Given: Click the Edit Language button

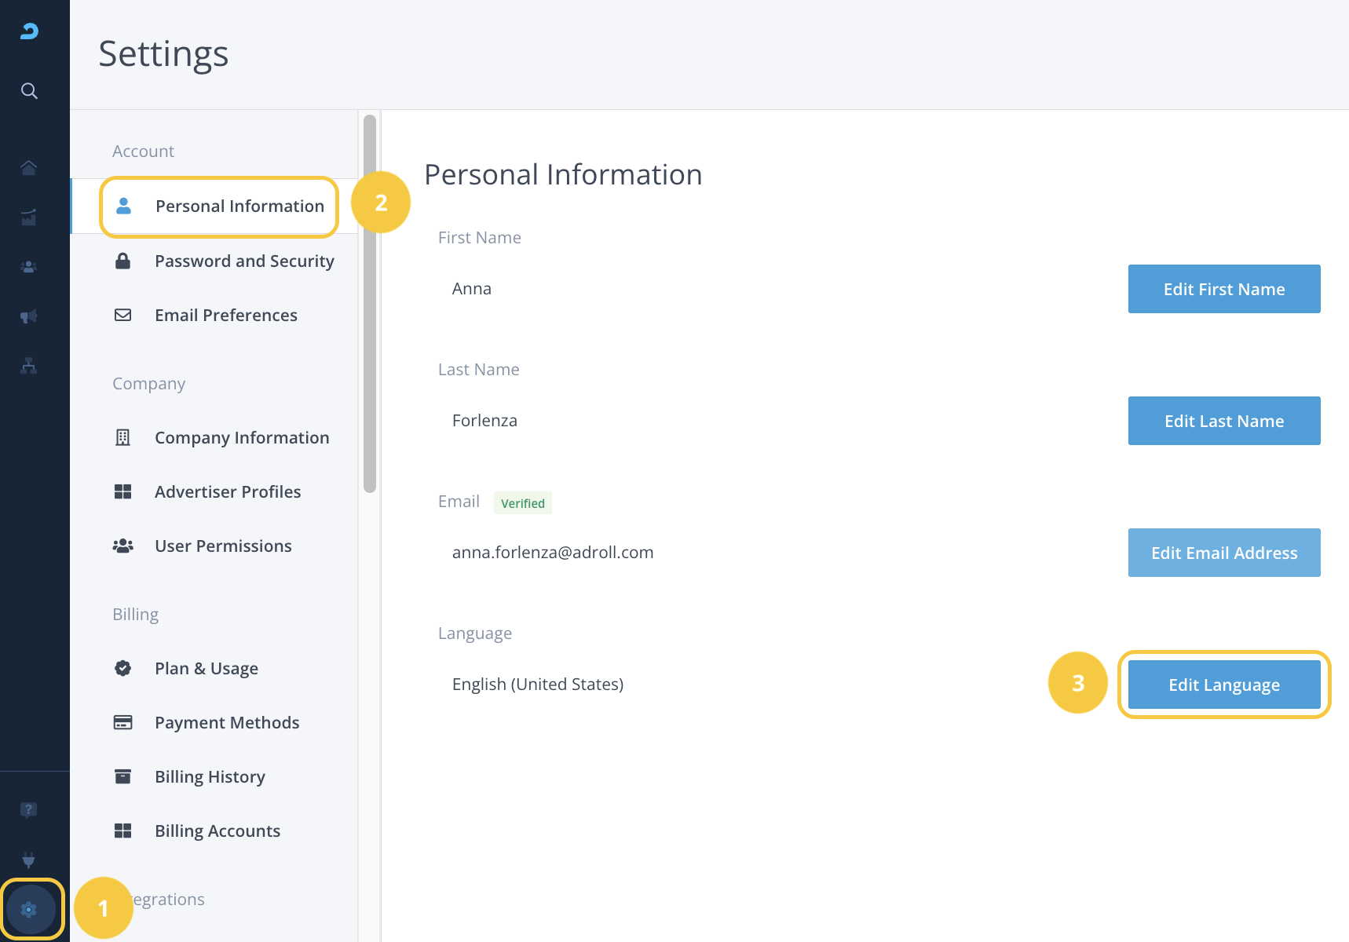Looking at the screenshot, I should (1223, 685).
